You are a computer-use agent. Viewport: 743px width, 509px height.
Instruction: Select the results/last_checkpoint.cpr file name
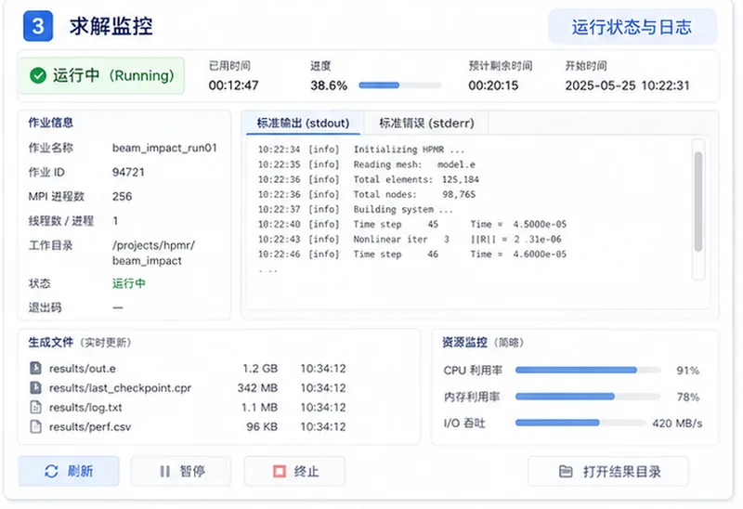point(121,387)
